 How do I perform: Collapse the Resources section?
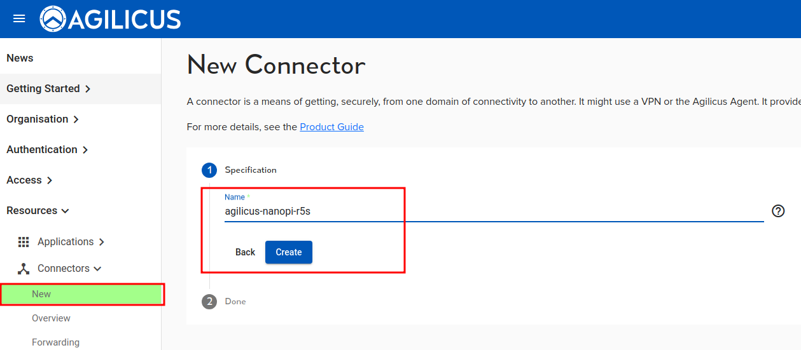[38, 211]
